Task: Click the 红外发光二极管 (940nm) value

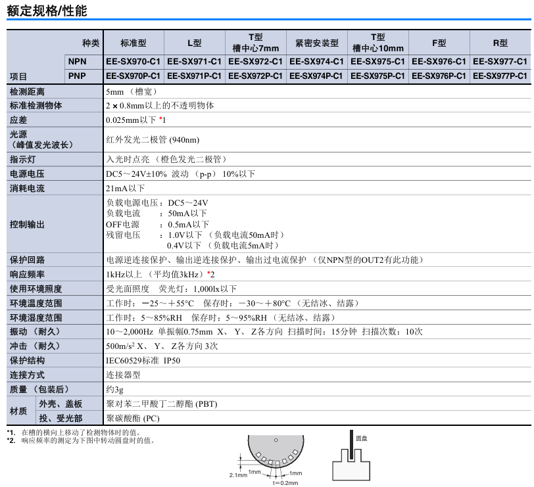Action: tap(153, 139)
